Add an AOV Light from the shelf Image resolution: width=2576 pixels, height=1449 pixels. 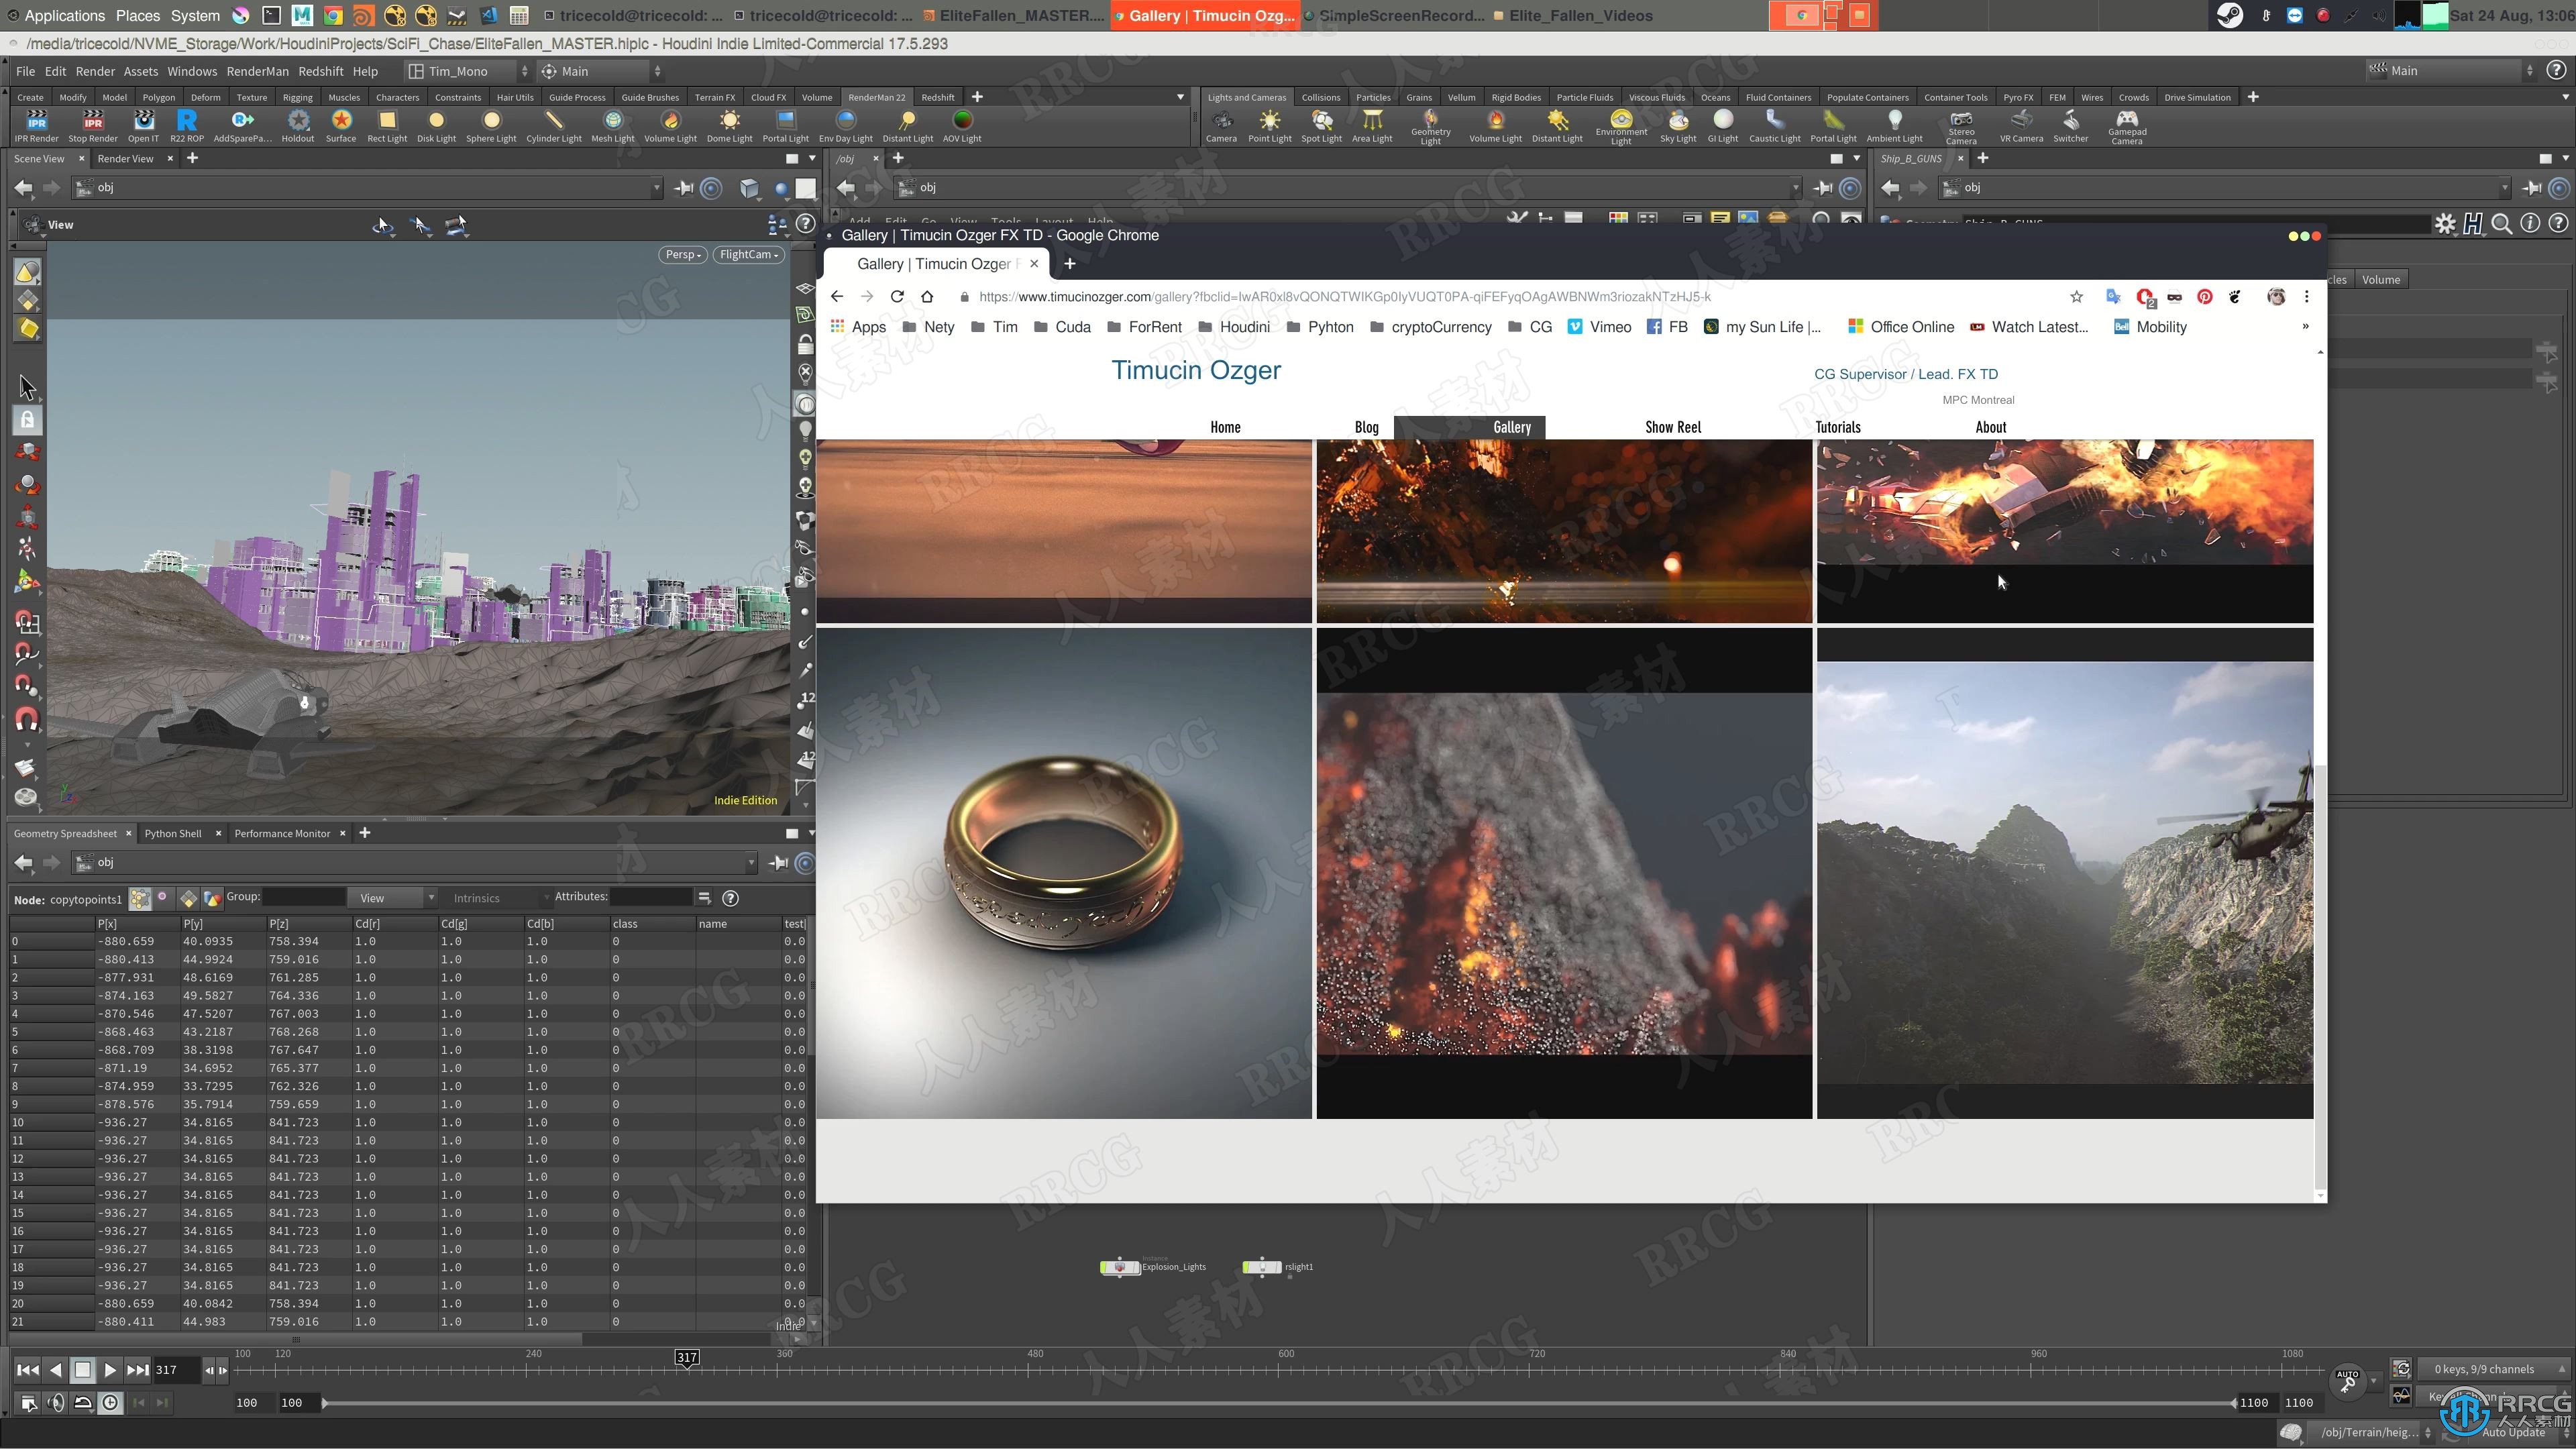click(x=962, y=125)
